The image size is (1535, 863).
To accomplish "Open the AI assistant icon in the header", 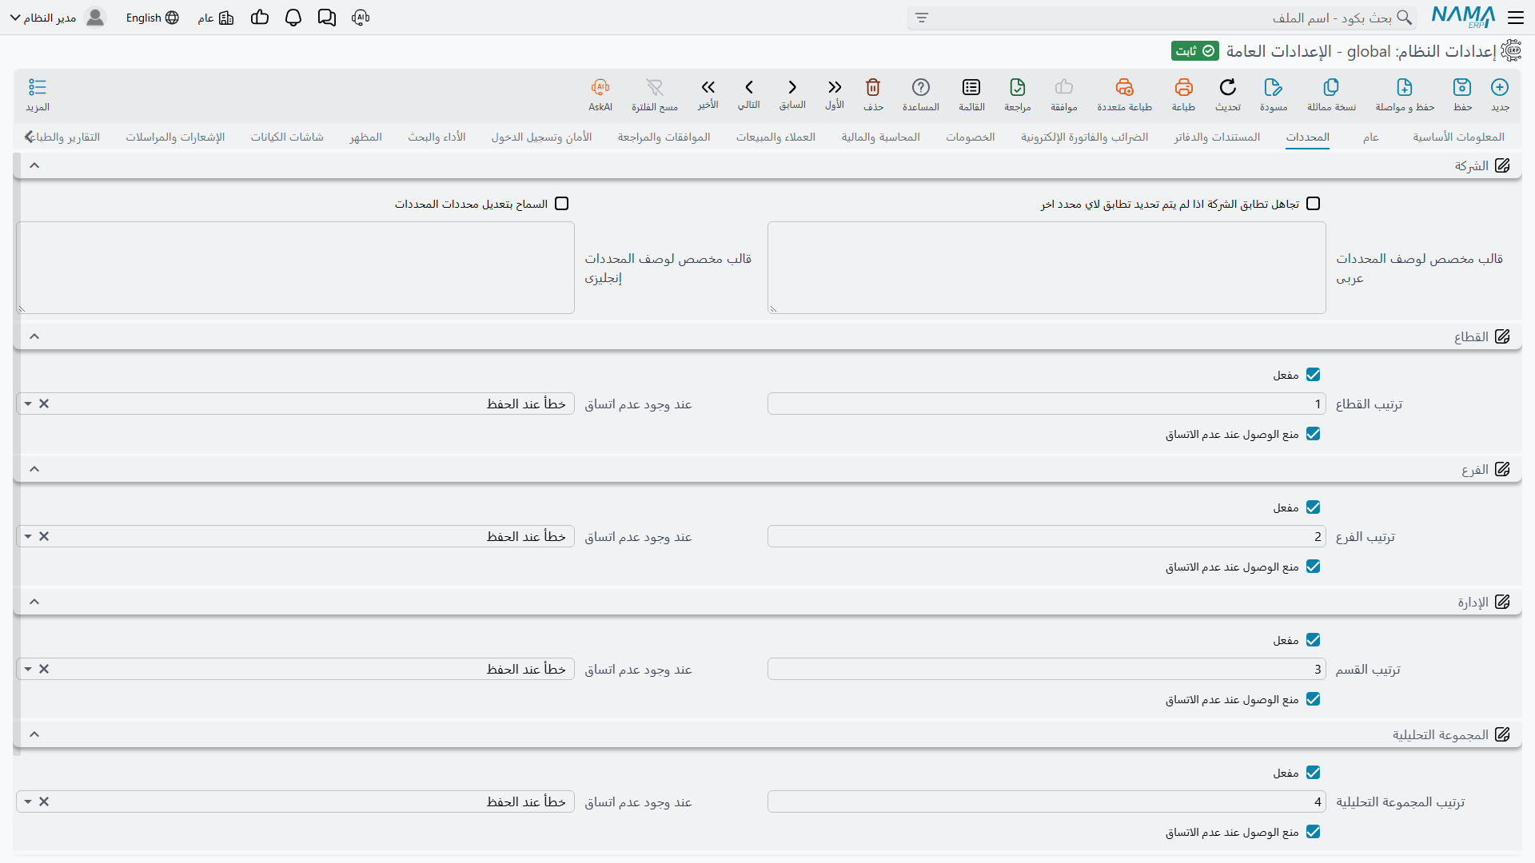I will pos(361,18).
